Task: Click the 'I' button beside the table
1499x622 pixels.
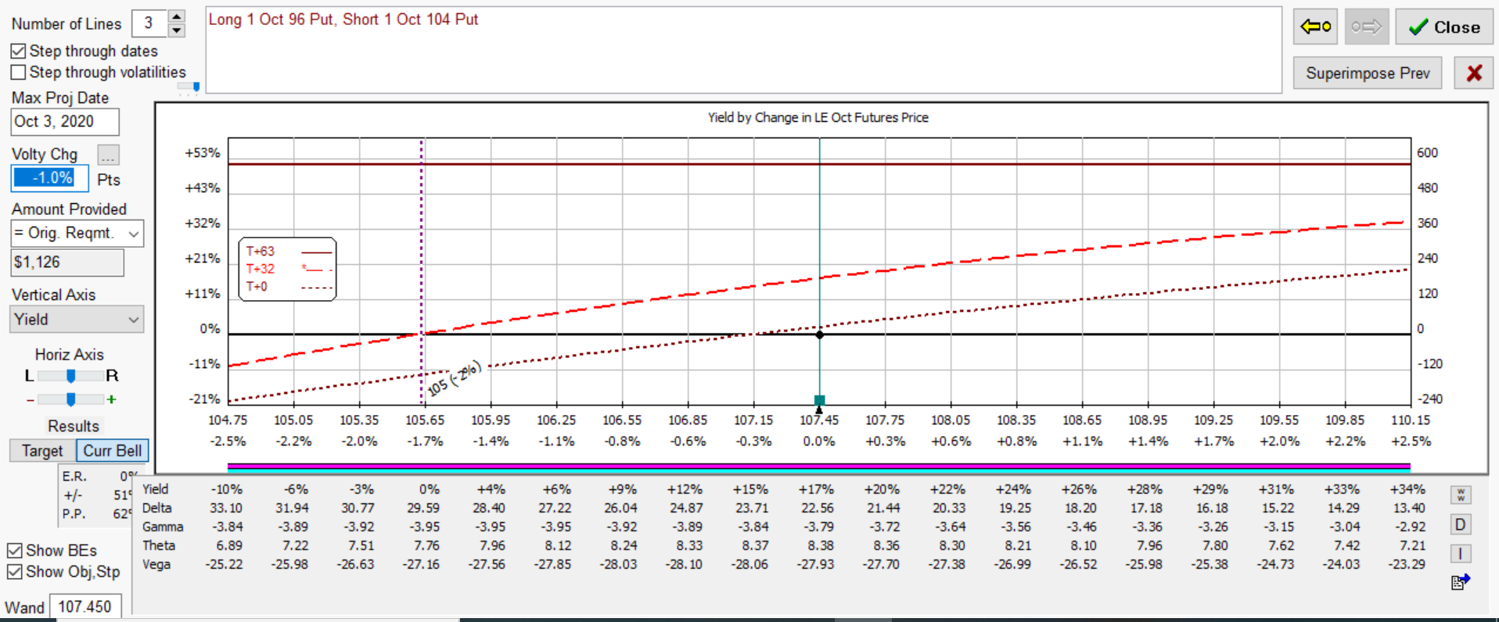Action: tap(1461, 554)
